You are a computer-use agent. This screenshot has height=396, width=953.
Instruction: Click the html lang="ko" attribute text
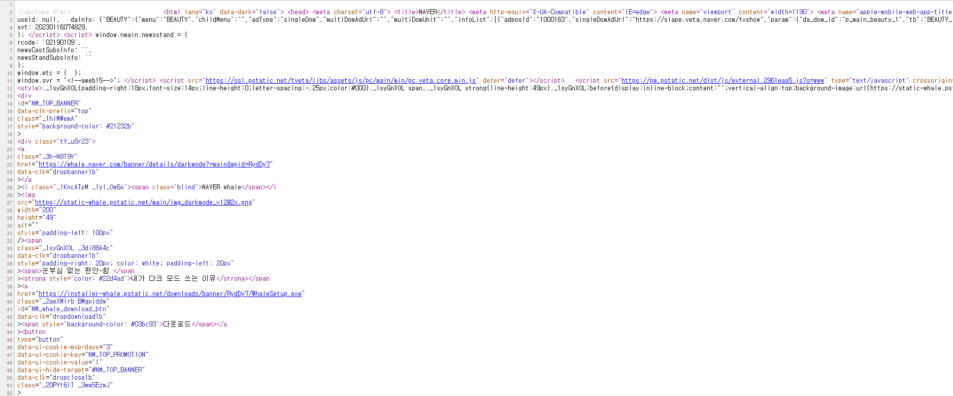199,12
